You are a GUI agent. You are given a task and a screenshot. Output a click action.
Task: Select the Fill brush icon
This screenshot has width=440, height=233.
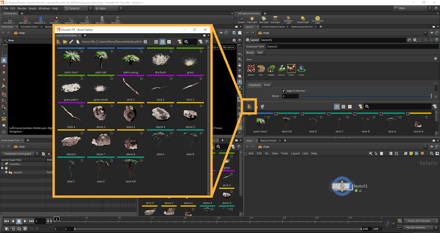pyautogui.click(x=261, y=69)
